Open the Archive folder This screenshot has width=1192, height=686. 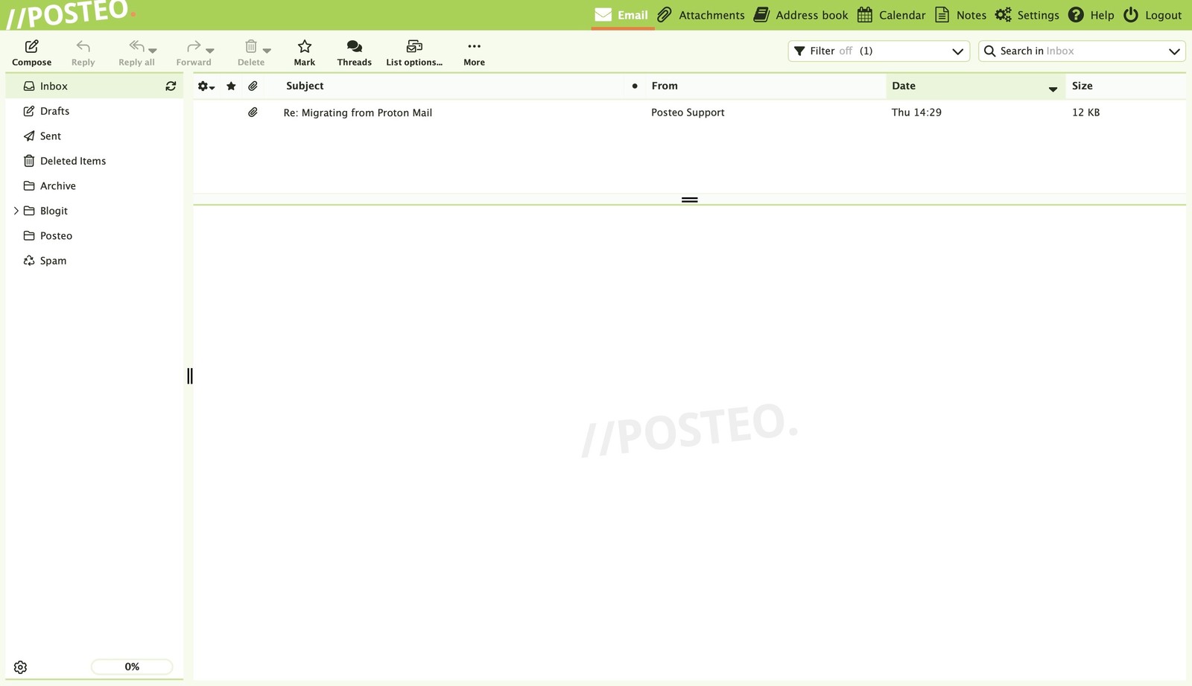[94, 186]
